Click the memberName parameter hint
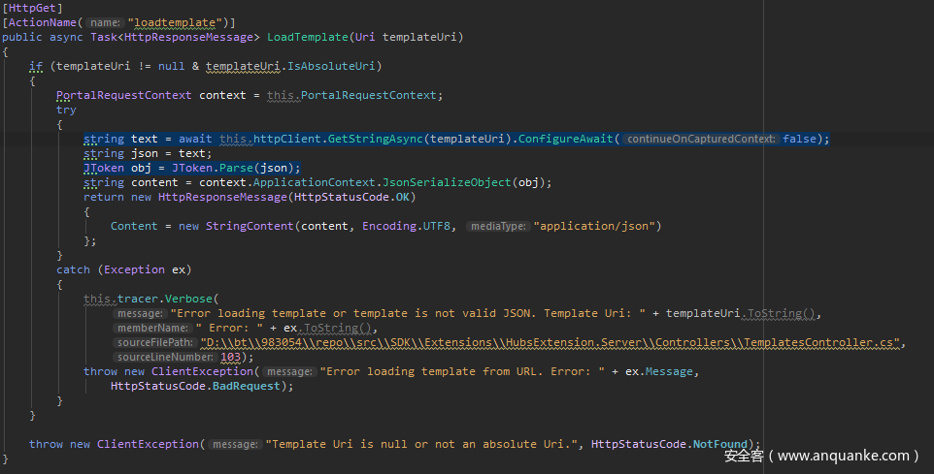 point(153,329)
